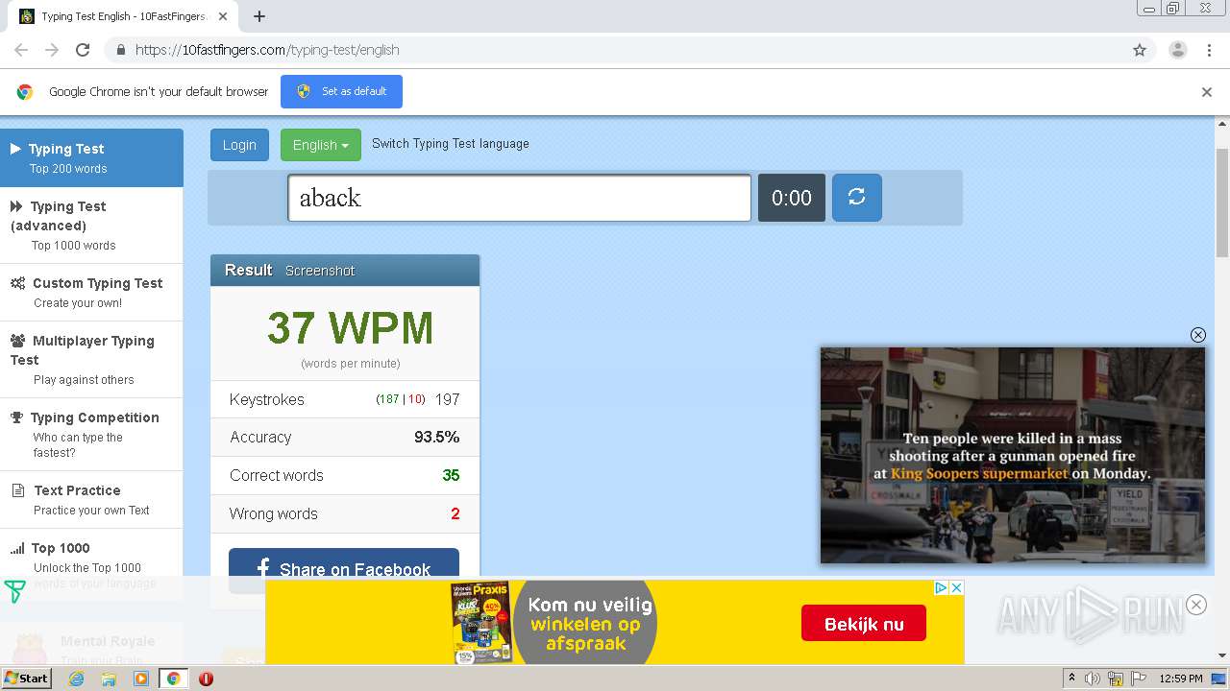Click the 37 WPM result text
The width and height of the screenshot is (1230, 691).
tap(350, 327)
